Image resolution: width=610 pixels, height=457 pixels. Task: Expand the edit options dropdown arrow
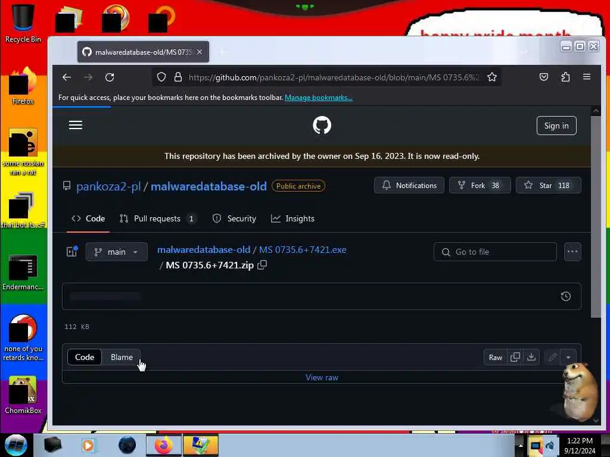click(568, 358)
